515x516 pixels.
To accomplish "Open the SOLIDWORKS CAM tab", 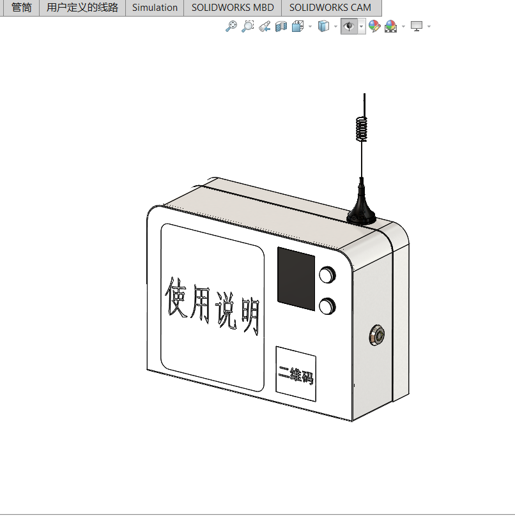I will tap(330, 8).
